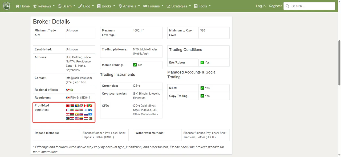Click the Canada flag in prohibited countries
Screen dimensions: 341x157
coord(86,106)
